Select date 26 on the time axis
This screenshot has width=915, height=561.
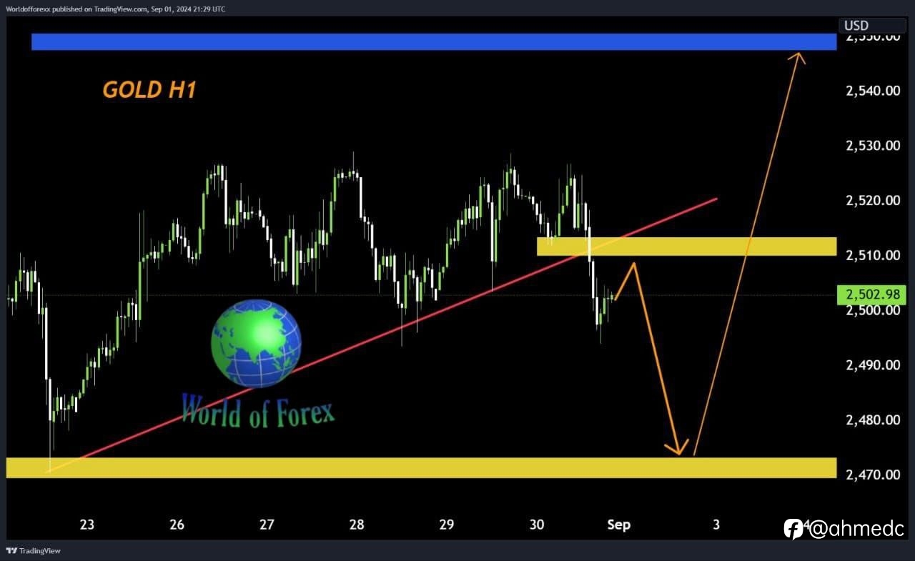177,525
